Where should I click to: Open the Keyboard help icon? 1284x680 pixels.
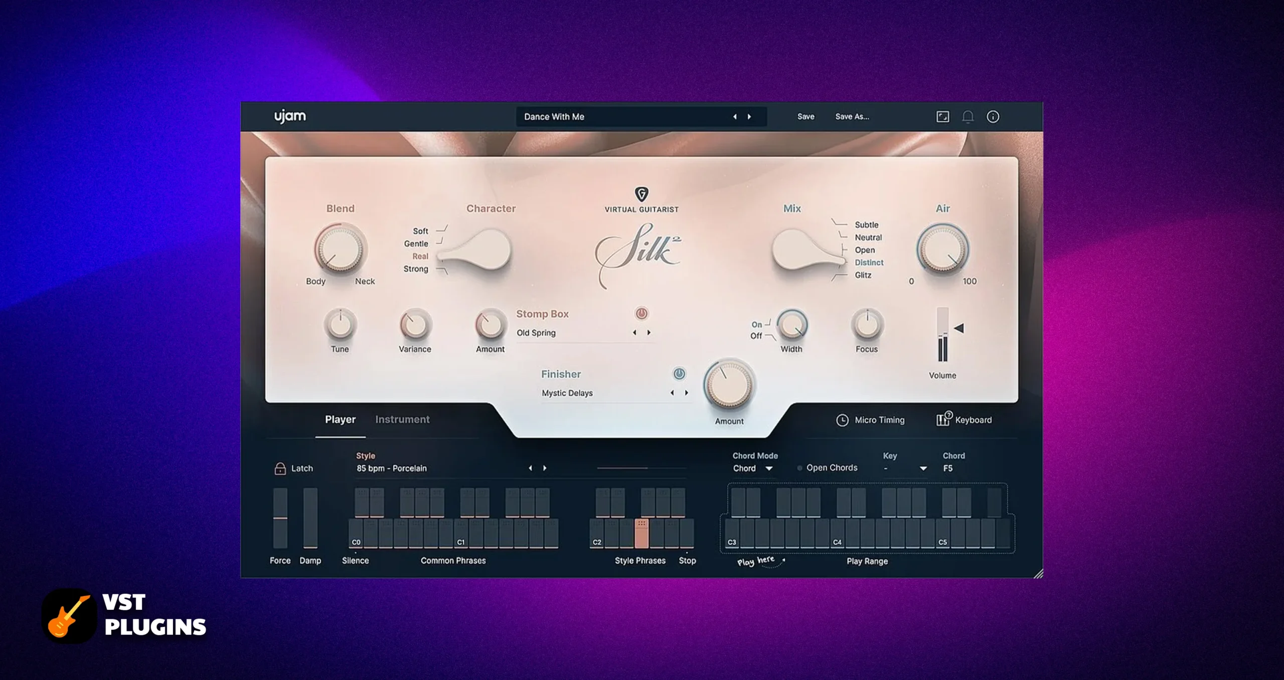tap(943, 419)
